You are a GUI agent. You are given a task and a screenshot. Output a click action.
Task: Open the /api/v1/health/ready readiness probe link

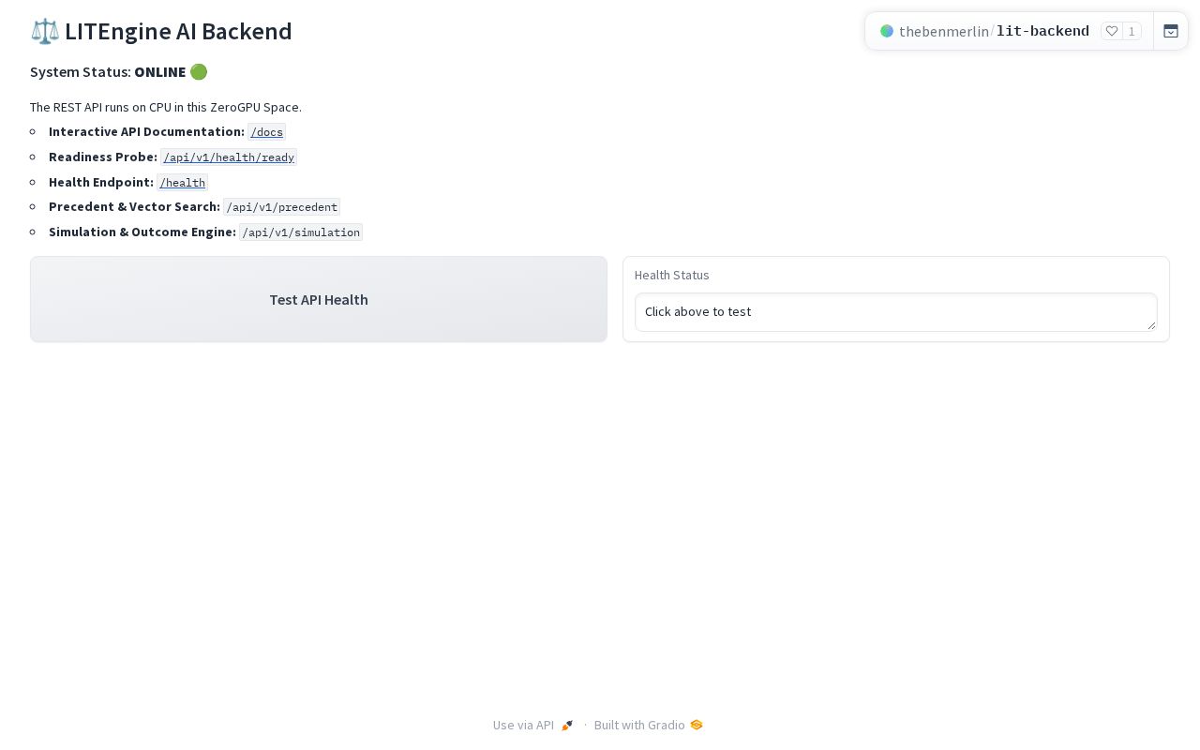click(229, 157)
